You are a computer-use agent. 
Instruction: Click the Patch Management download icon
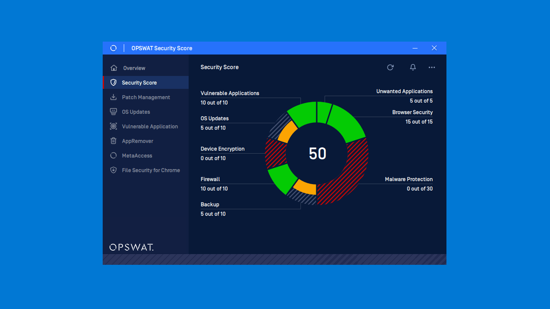[x=113, y=97]
